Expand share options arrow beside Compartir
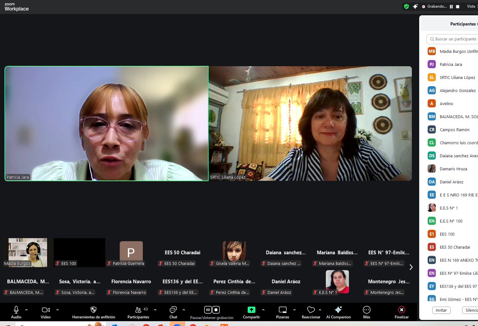This screenshot has width=478, height=326. coord(263,309)
